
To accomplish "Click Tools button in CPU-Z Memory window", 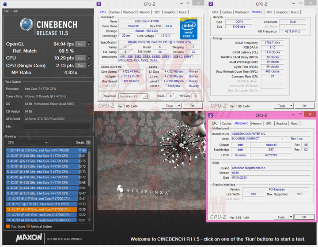I will coord(281,106).
